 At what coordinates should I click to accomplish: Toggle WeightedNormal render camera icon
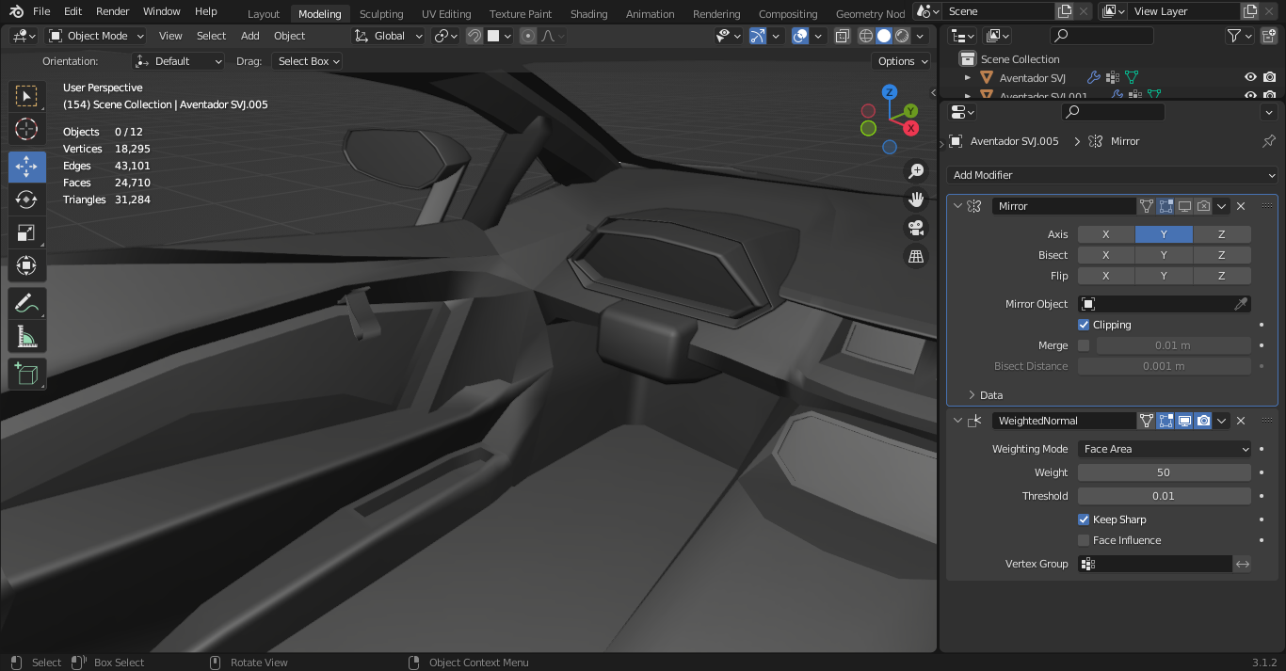pyautogui.click(x=1203, y=421)
